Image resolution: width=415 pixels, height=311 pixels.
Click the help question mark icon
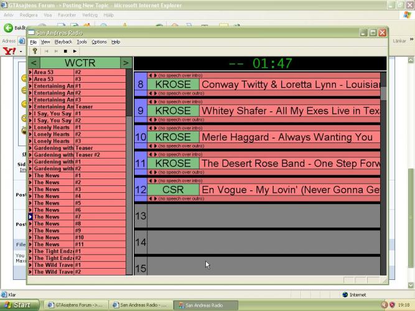click(x=35, y=52)
